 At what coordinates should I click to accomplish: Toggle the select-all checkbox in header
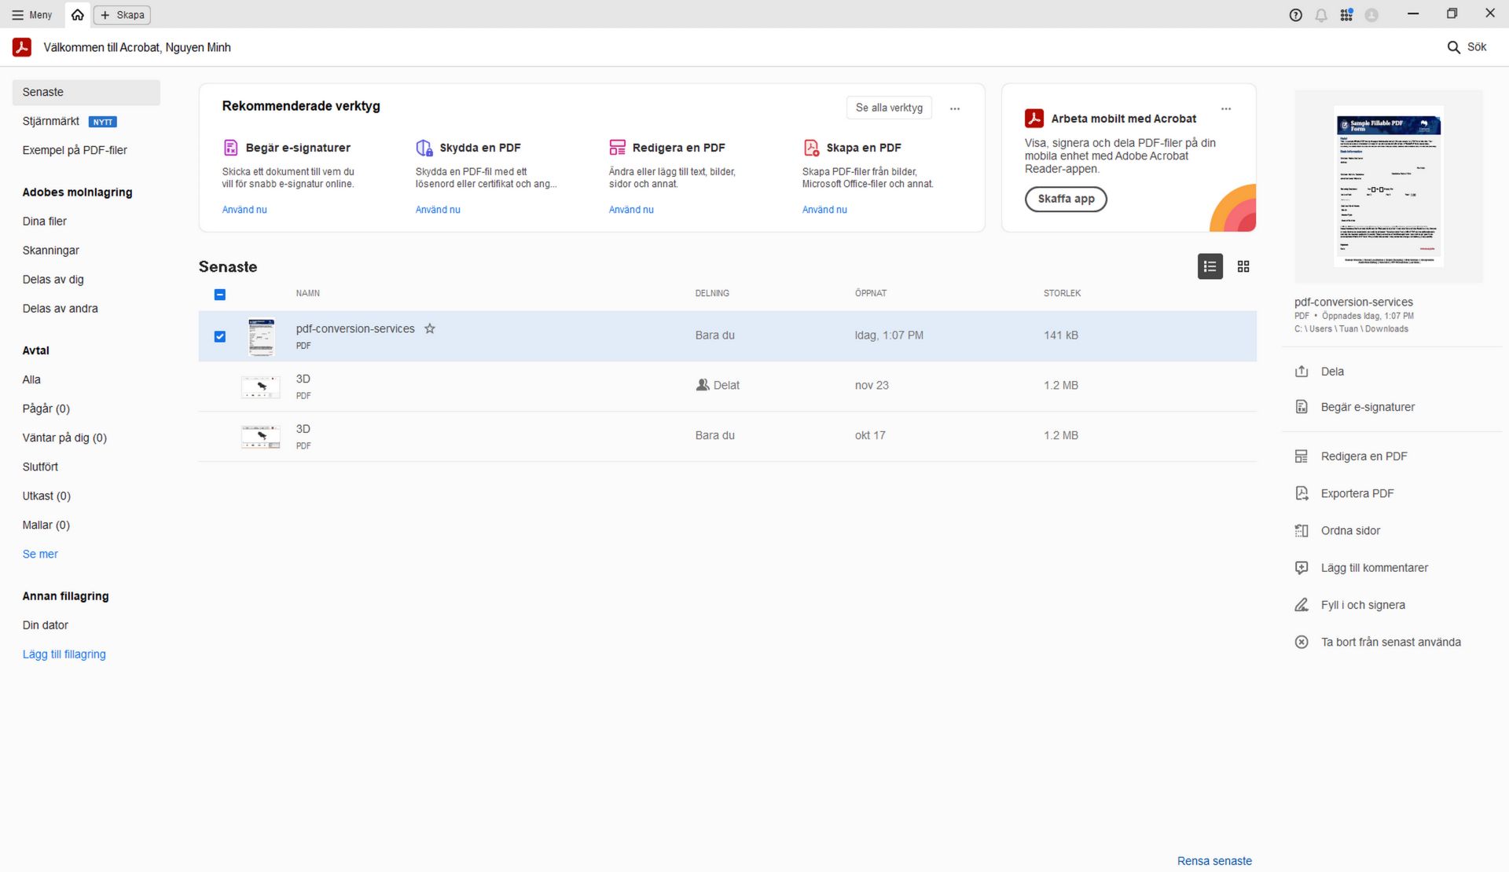(x=220, y=295)
